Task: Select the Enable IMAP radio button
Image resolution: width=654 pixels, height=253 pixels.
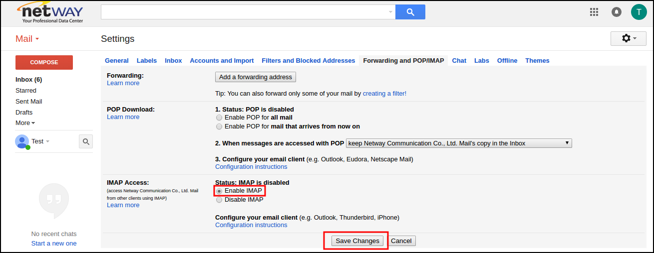Action: [x=219, y=191]
